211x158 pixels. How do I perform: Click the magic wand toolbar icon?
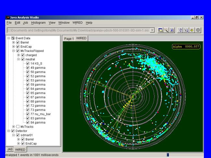pyautogui.click(x=166, y=30)
